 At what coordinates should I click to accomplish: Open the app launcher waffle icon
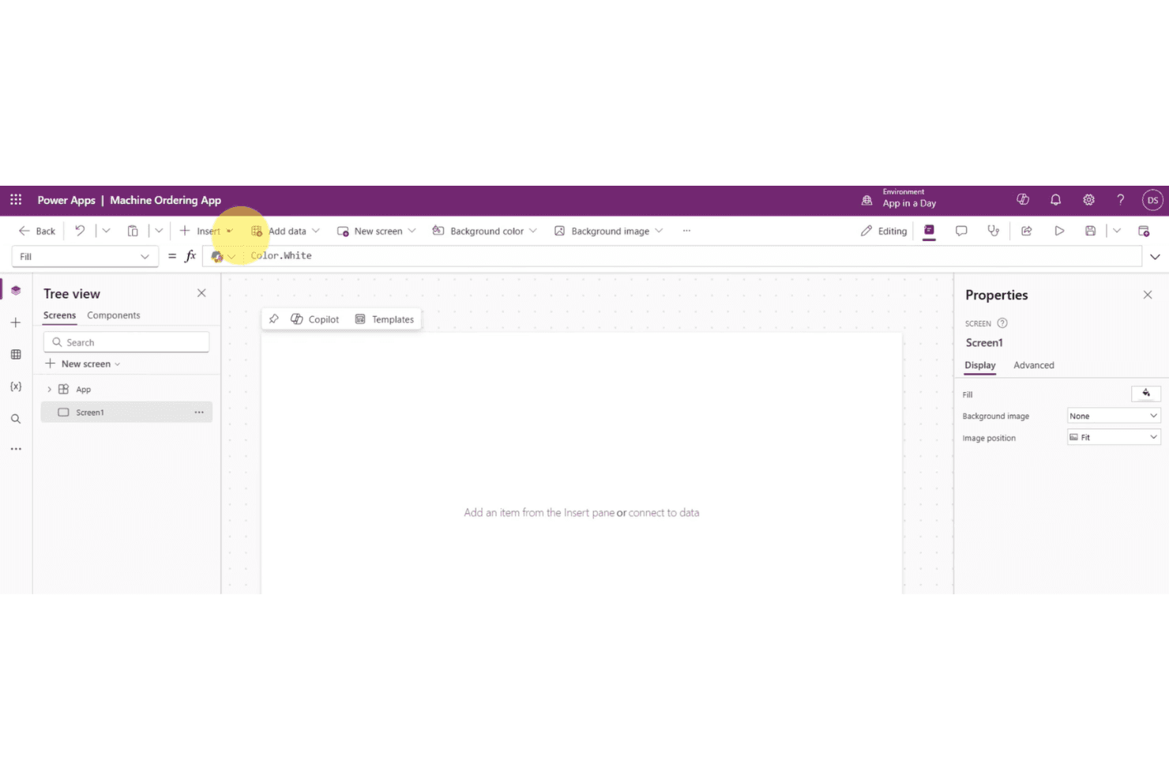click(x=16, y=200)
